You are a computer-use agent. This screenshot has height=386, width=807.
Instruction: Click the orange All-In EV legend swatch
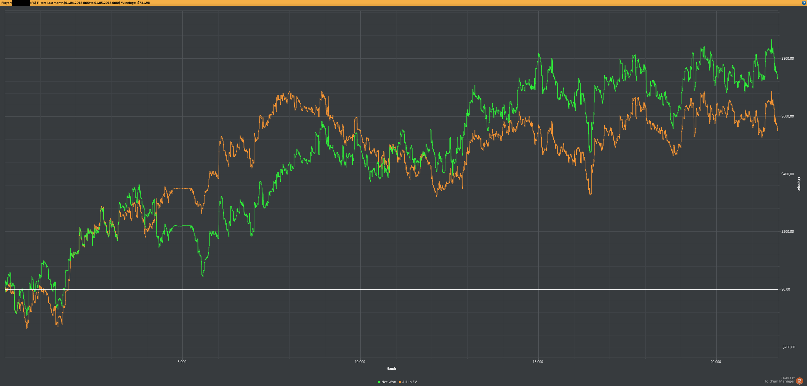point(400,382)
